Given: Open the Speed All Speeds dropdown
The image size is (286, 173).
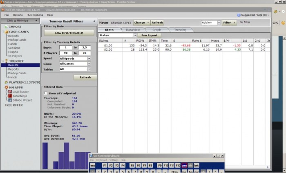Looking at the screenshot, I should pos(89,58).
